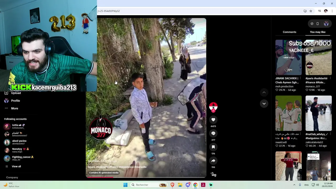Image resolution: width=336 pixels, height=189 pixels.
Task: Install app via address bar icon
Action: point(305,11)
